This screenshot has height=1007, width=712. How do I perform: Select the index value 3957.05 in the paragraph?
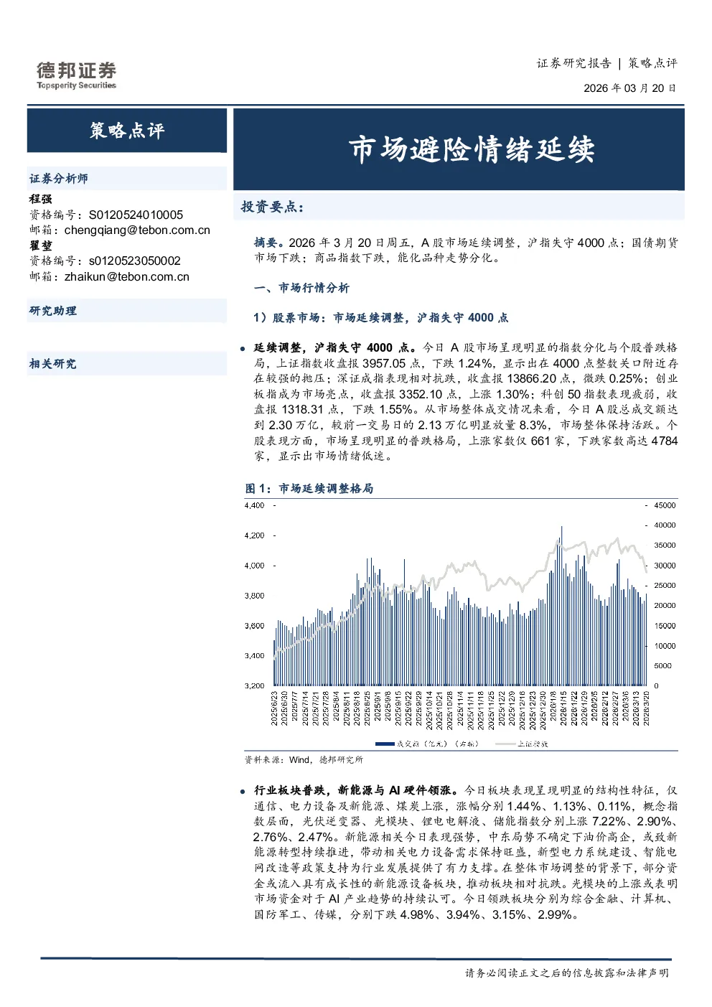click(x=384, y=363)
